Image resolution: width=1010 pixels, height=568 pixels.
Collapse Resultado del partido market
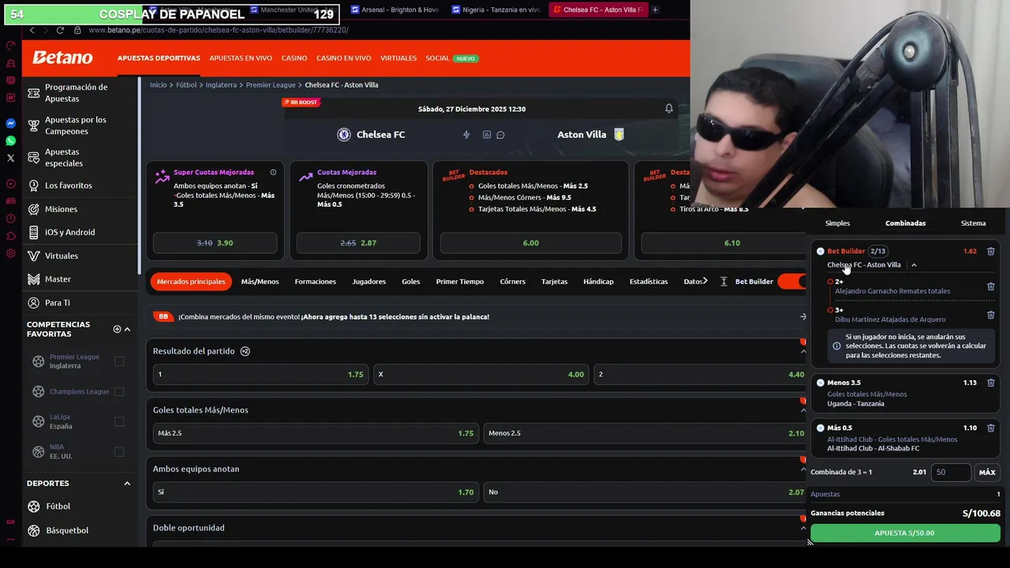click(x=803, y=352)
